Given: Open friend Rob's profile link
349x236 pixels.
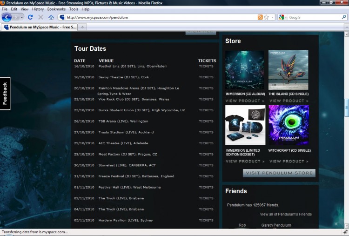Looking at the screenshot, I should 242,225.
